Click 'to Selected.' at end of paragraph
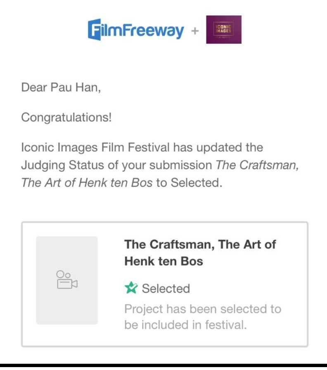 coord(189,183)
